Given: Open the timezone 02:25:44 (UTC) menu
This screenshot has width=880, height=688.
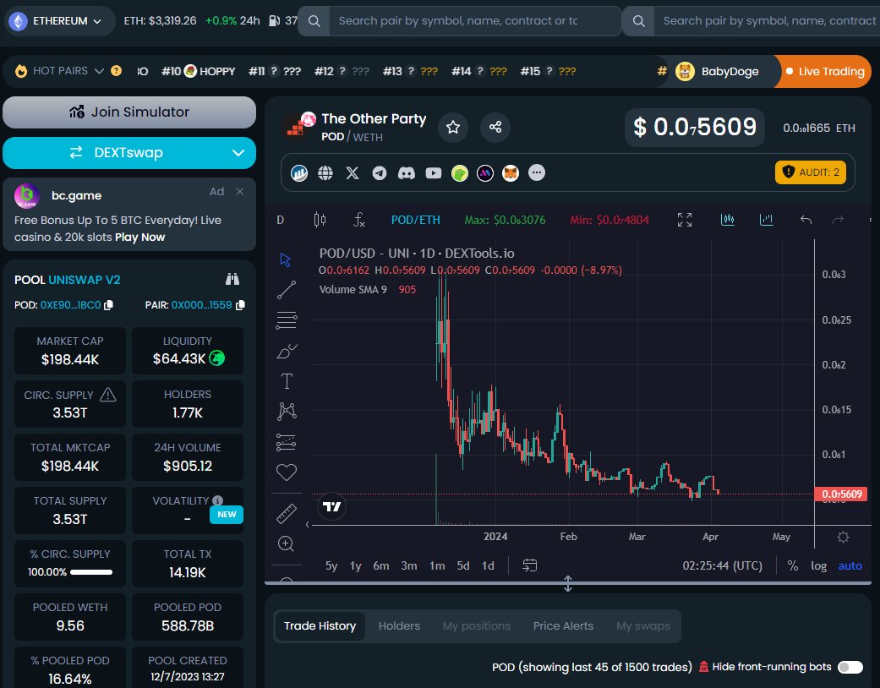Looking at the screenshot, I should (x=722, y=565).
